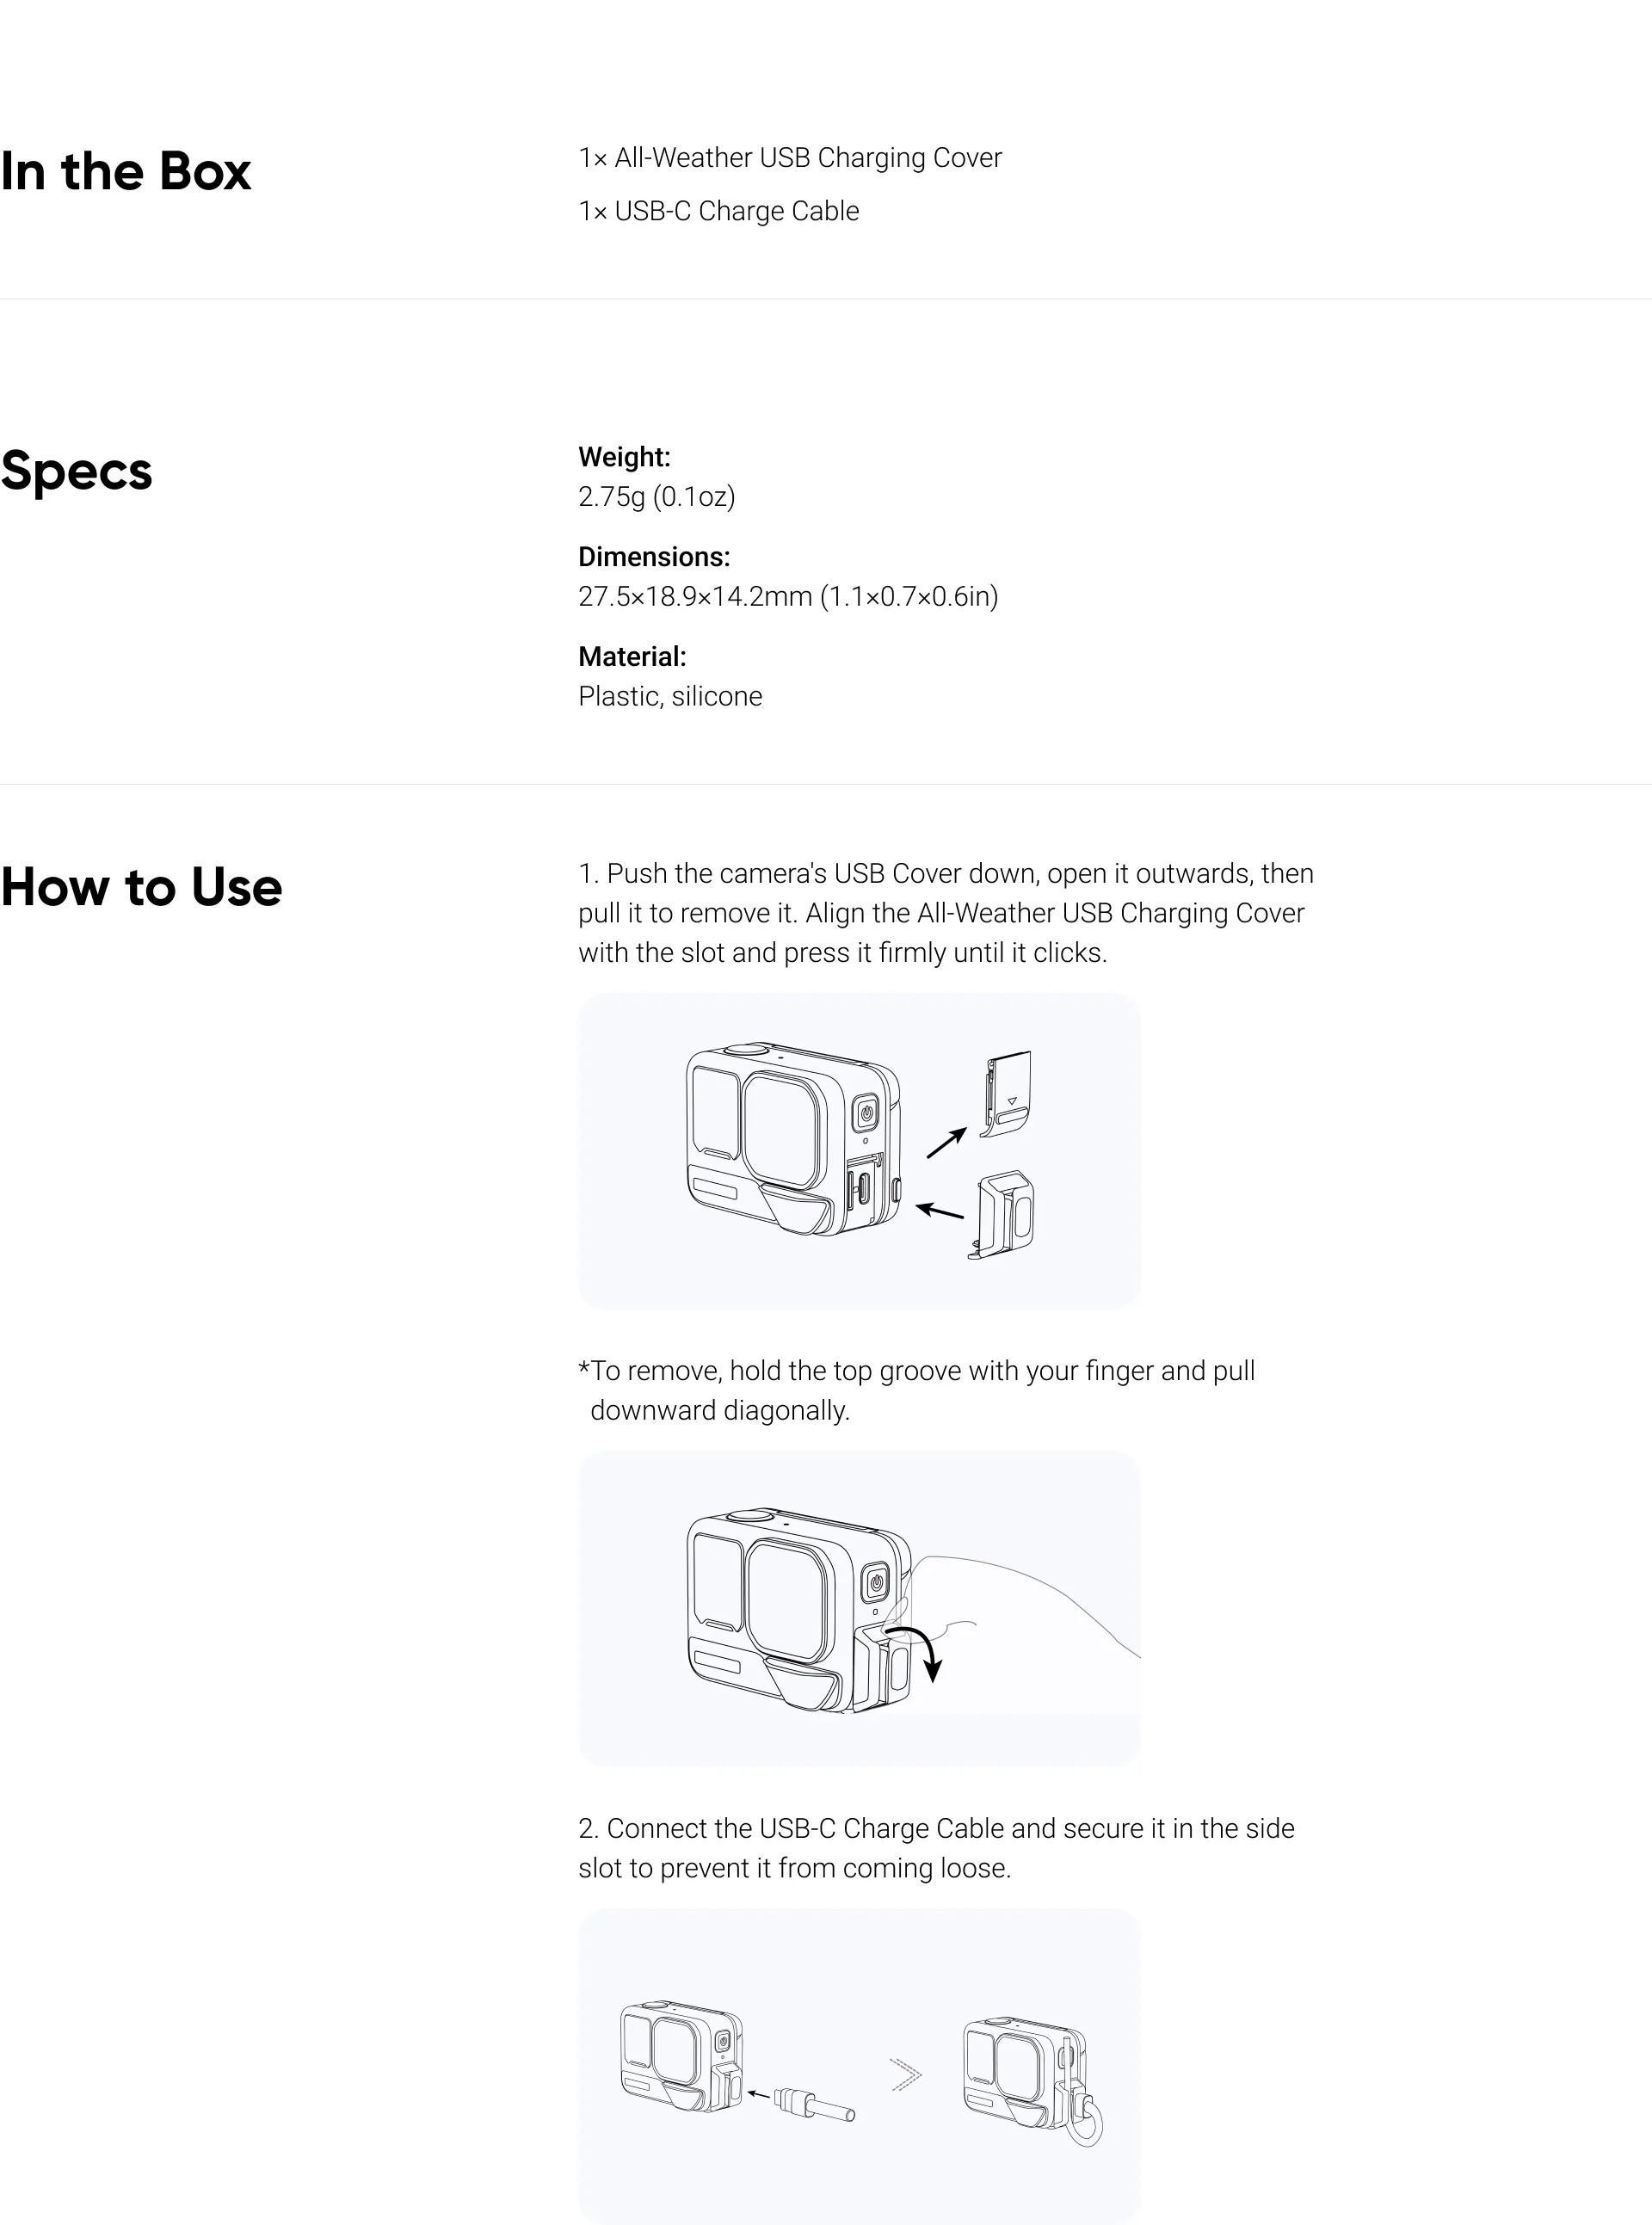Click the step 2 'Connect the USB-C Charge Cable' text
Image resolution: width=1652 pixels, height=2225 pixels.
point(936,1848)
